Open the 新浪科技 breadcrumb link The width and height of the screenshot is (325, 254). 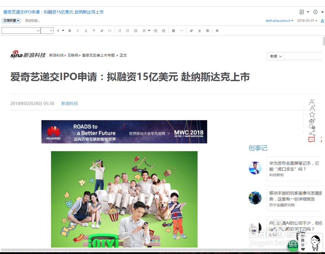click(x=56, y=55)
